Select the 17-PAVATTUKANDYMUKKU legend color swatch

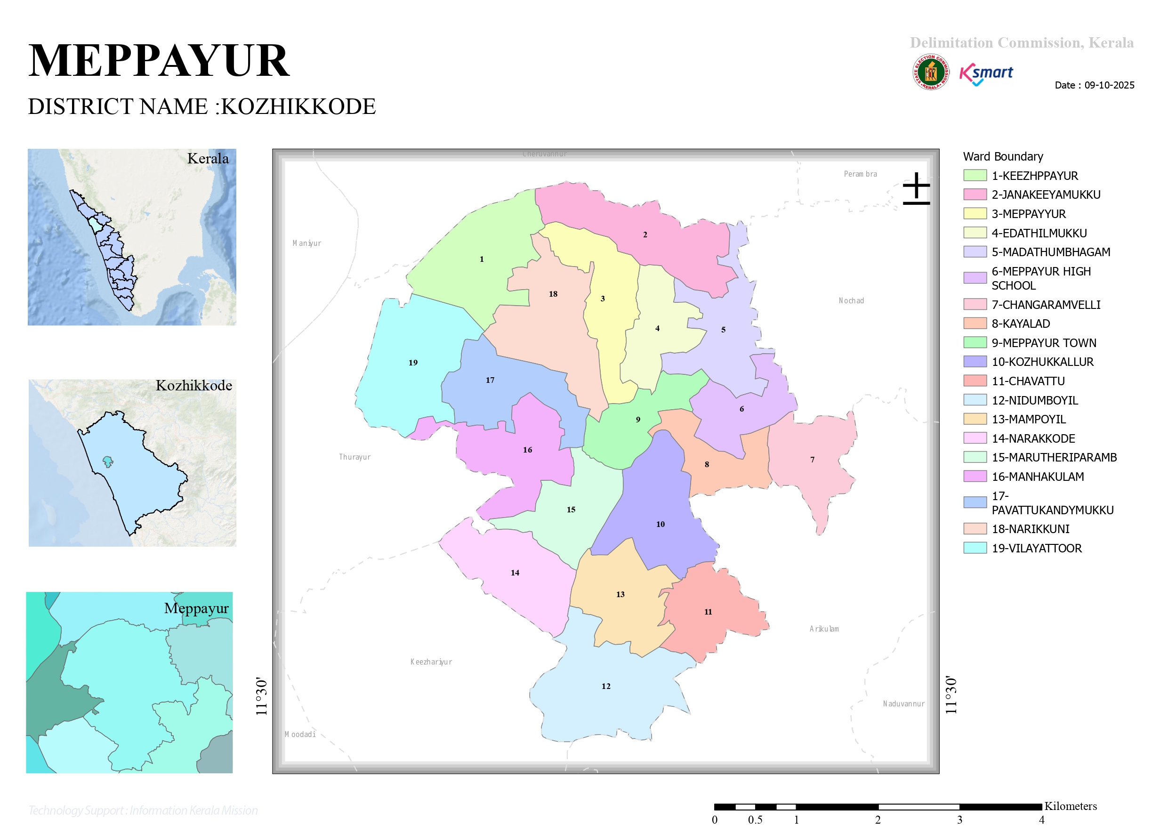click(x=975, y=503)
